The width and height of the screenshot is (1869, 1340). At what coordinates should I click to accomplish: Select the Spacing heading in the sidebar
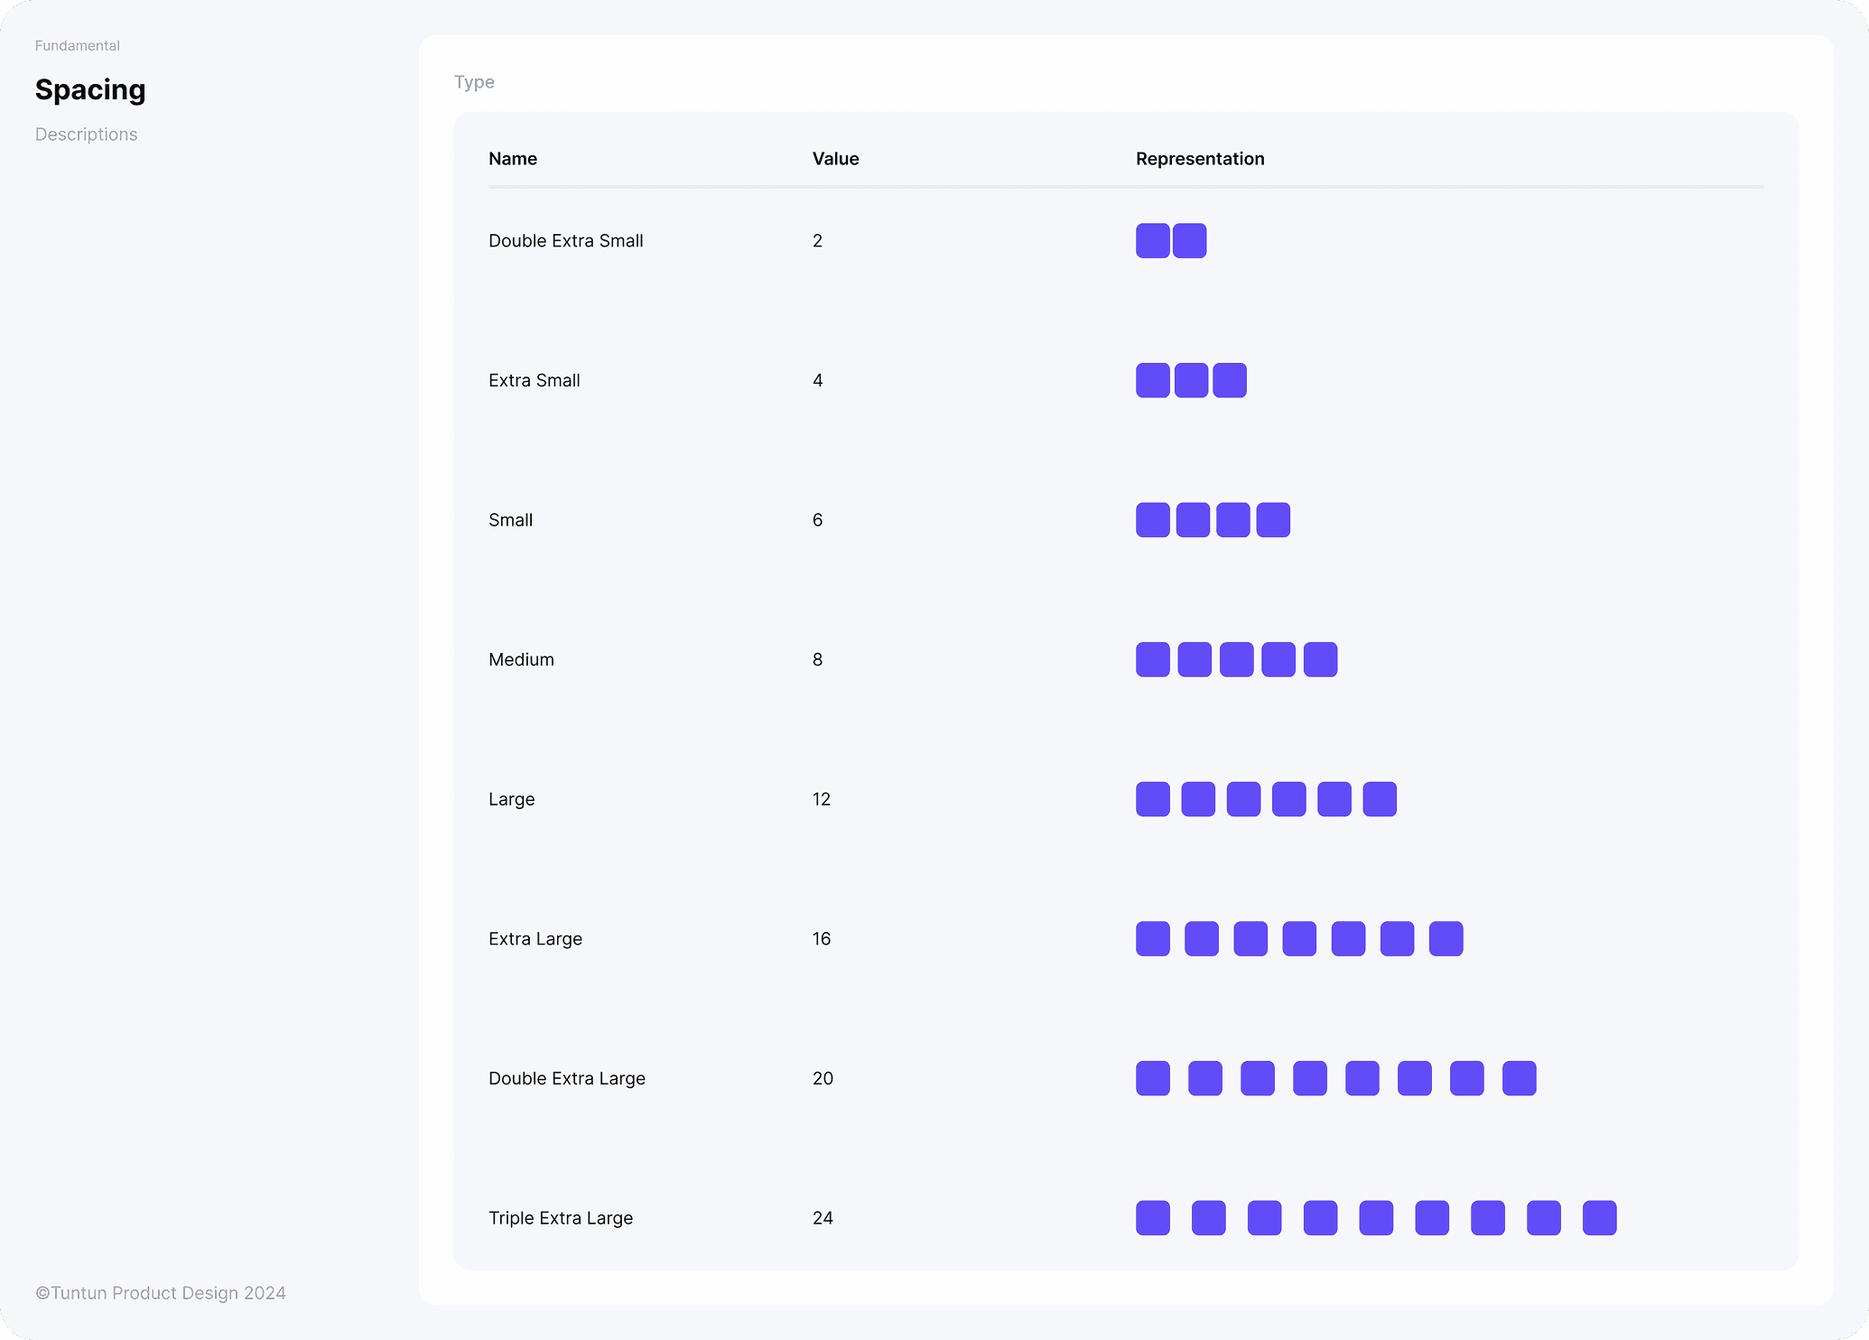pos(90,89)
